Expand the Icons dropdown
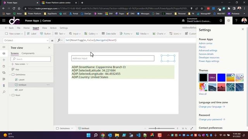The height and width of the screenshot is (139, 248). (180, 34)
